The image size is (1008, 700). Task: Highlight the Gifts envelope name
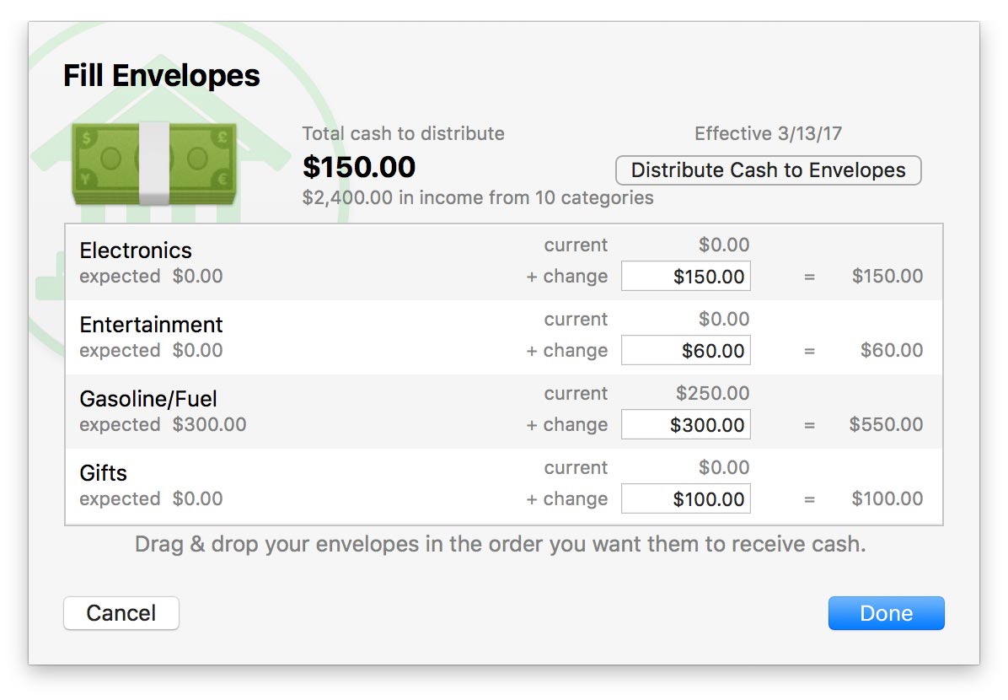pyautogui.click(x=104, y=473)
